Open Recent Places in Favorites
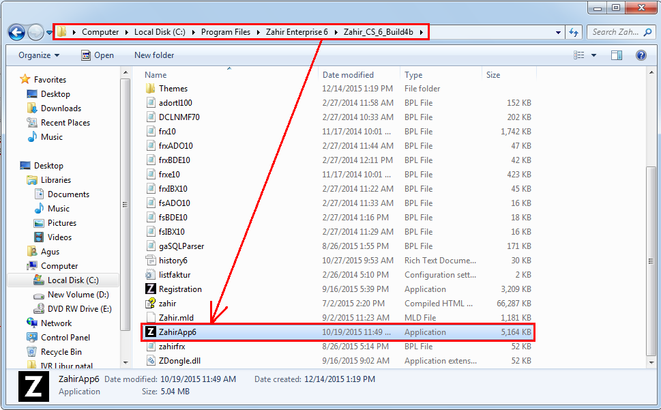 click(x=65, y=123)
